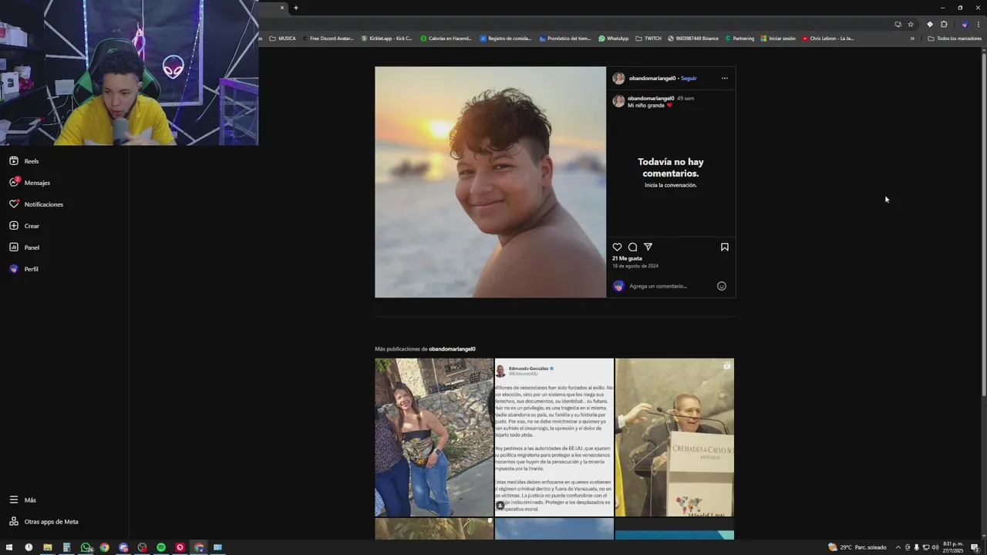Click username in the caption line
The height and width of the screenshot is (555, 987).
[x=651, y=99]
